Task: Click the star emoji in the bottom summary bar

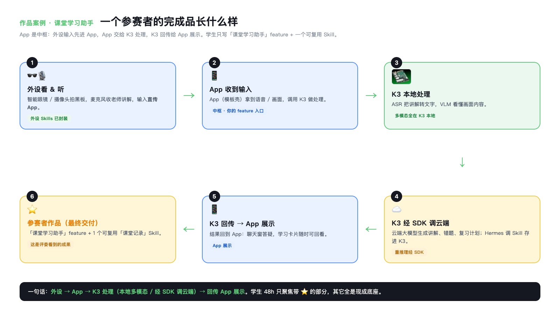Action: coord(304,292)
